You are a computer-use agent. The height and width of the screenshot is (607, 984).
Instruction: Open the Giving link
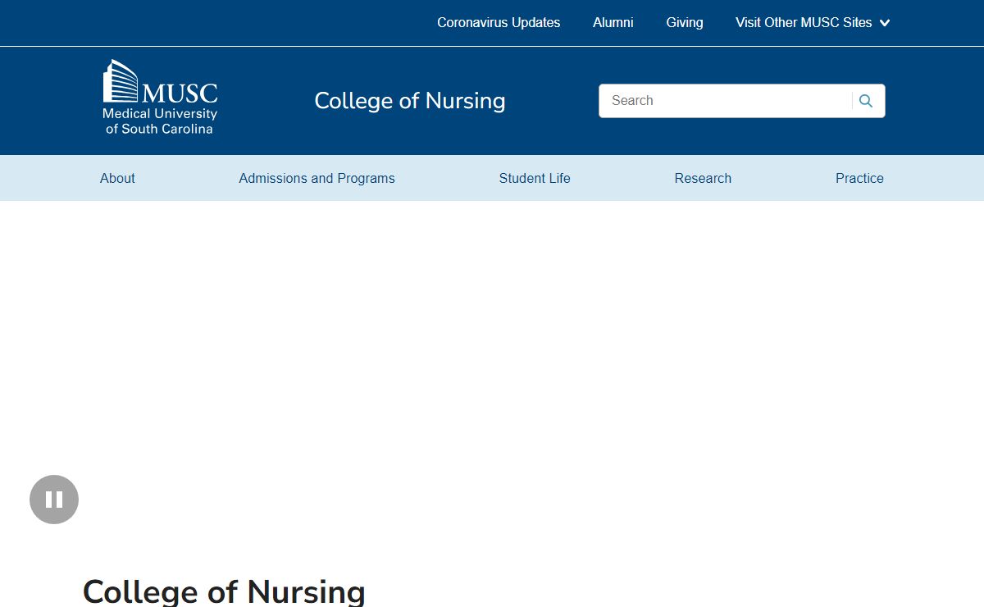[x=685, y=23]
